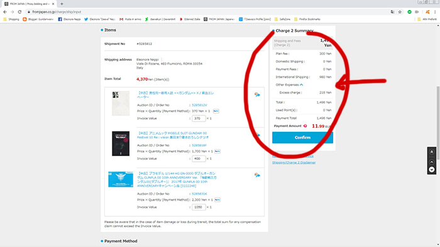Click the Payment Method section heading
Image resolution: width=440 pixels, height=247 pixels.
click(x=121, y=241)
